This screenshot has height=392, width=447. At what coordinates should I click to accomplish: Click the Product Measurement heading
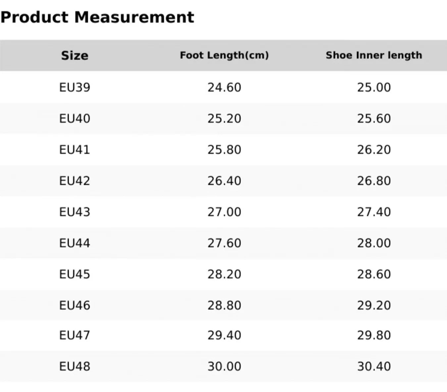pos(97,17)
